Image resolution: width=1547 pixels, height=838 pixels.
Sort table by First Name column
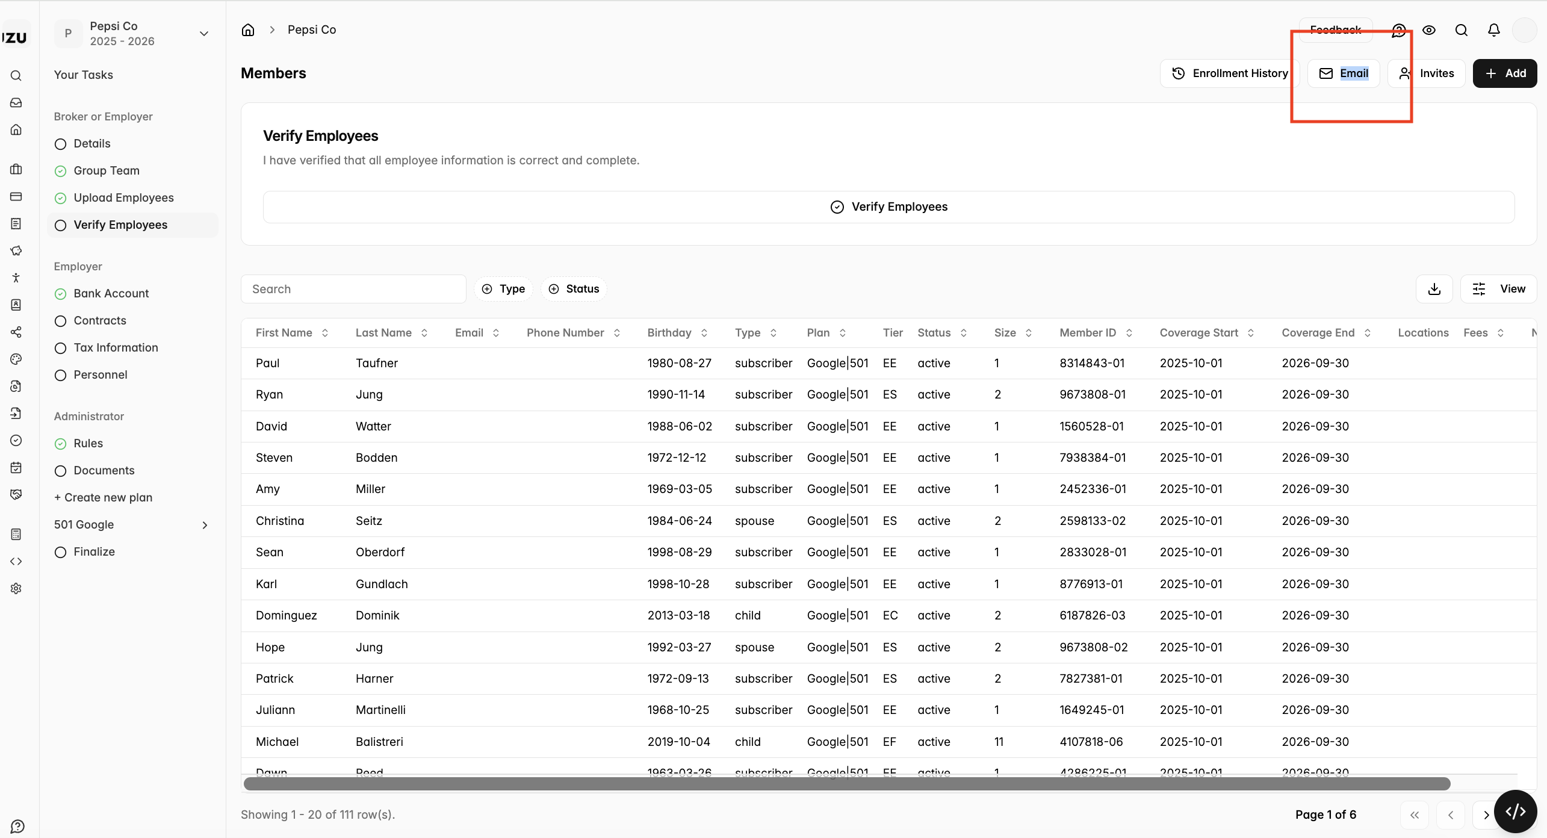tap(292, 333)
